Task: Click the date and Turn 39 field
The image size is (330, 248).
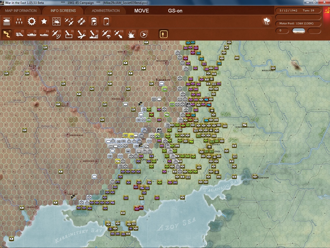Action: click(298, 11)
